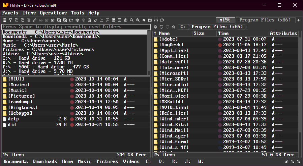Click the pencil edit icon in toolbar
This screenshot has width=303, height=166.
pyautogui.click(x=35, y=20)
